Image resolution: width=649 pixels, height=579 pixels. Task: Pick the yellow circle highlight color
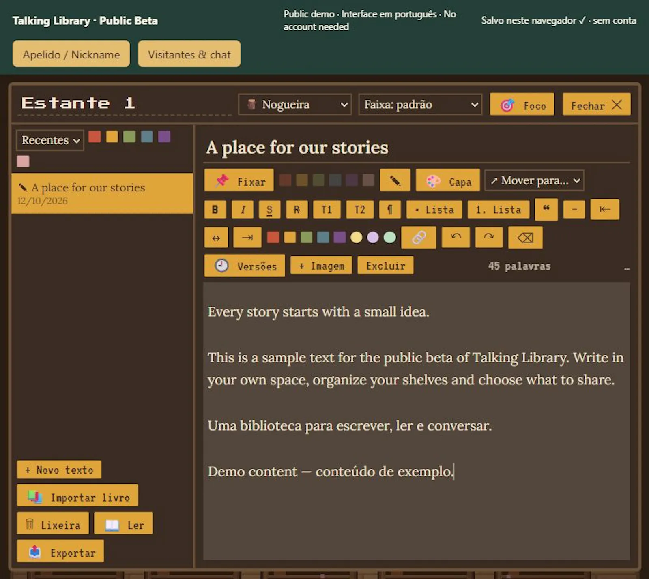pyautogui.click(x=356, y=237)
